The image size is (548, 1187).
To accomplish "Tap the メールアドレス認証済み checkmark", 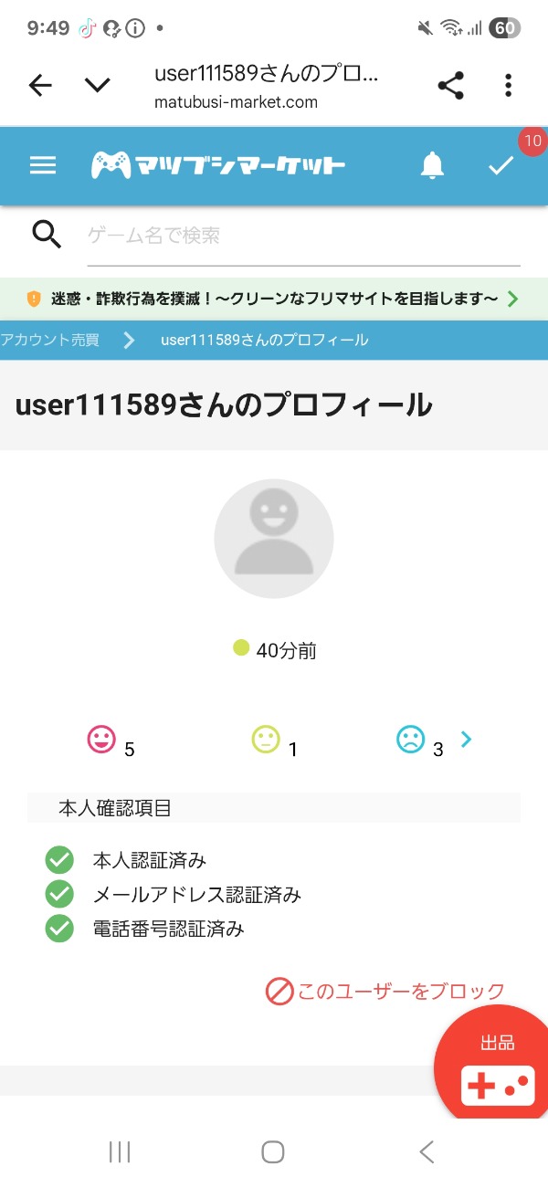I will click(x=59, y=895).
